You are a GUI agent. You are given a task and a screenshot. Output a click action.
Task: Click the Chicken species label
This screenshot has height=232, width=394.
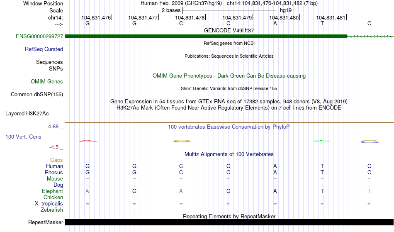point(53,197)
